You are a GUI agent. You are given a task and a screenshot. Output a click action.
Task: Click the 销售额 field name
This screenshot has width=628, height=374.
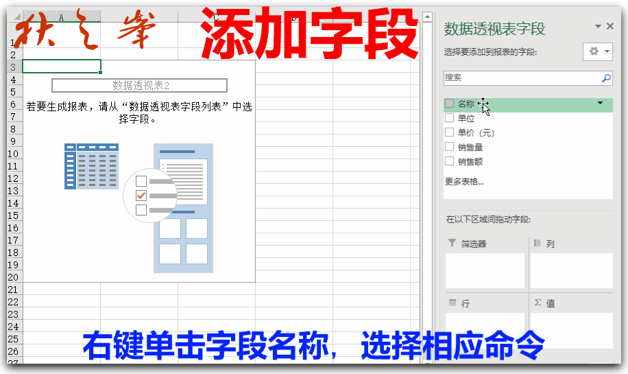(x=470, y=161)
